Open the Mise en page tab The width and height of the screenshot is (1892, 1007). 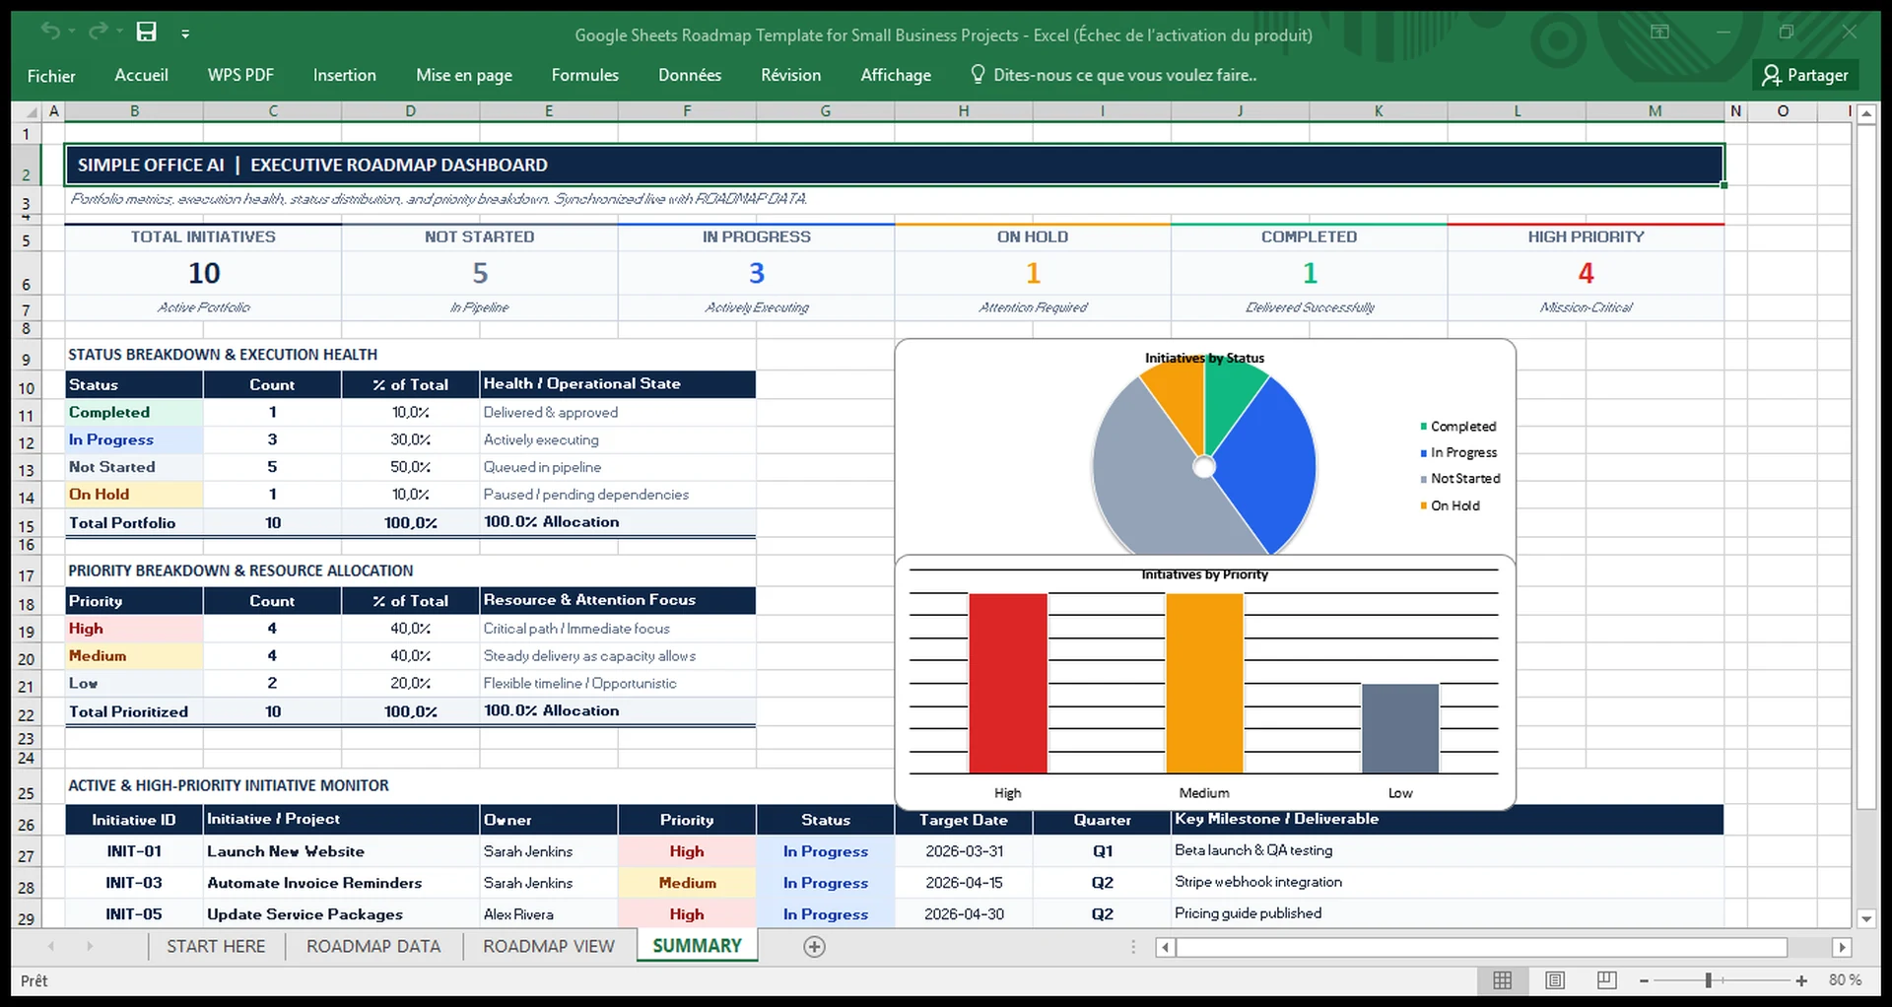click(x=463, y=75)
